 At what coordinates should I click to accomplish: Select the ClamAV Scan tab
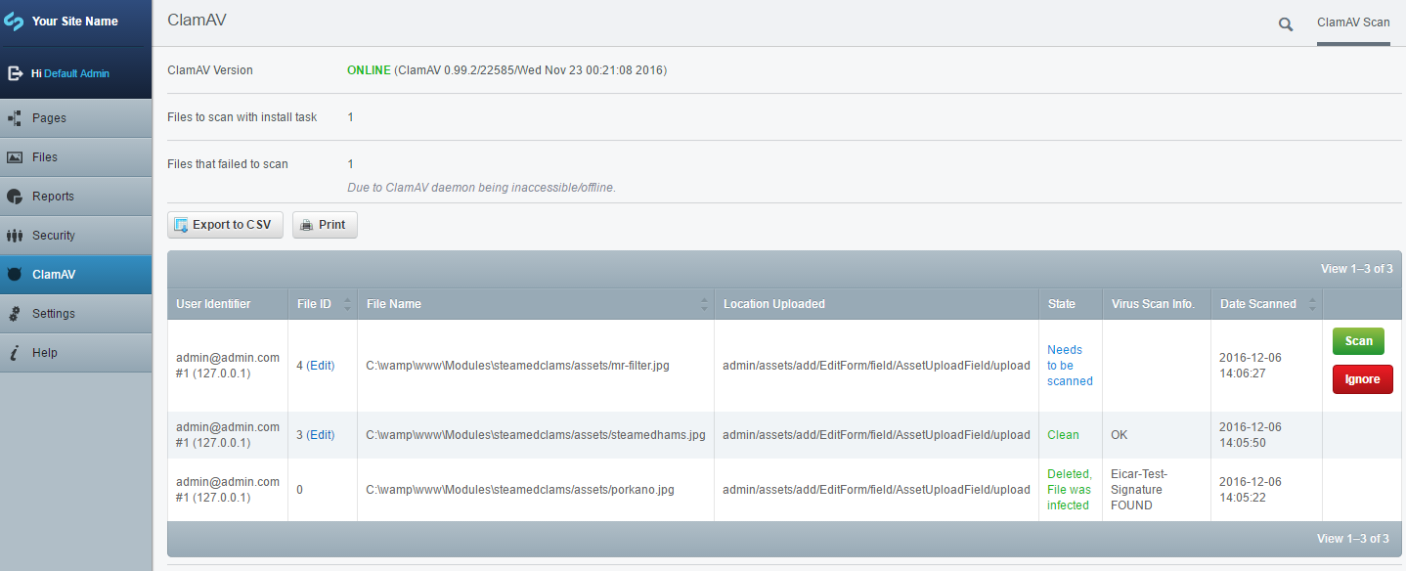(x=1353, y=22)
